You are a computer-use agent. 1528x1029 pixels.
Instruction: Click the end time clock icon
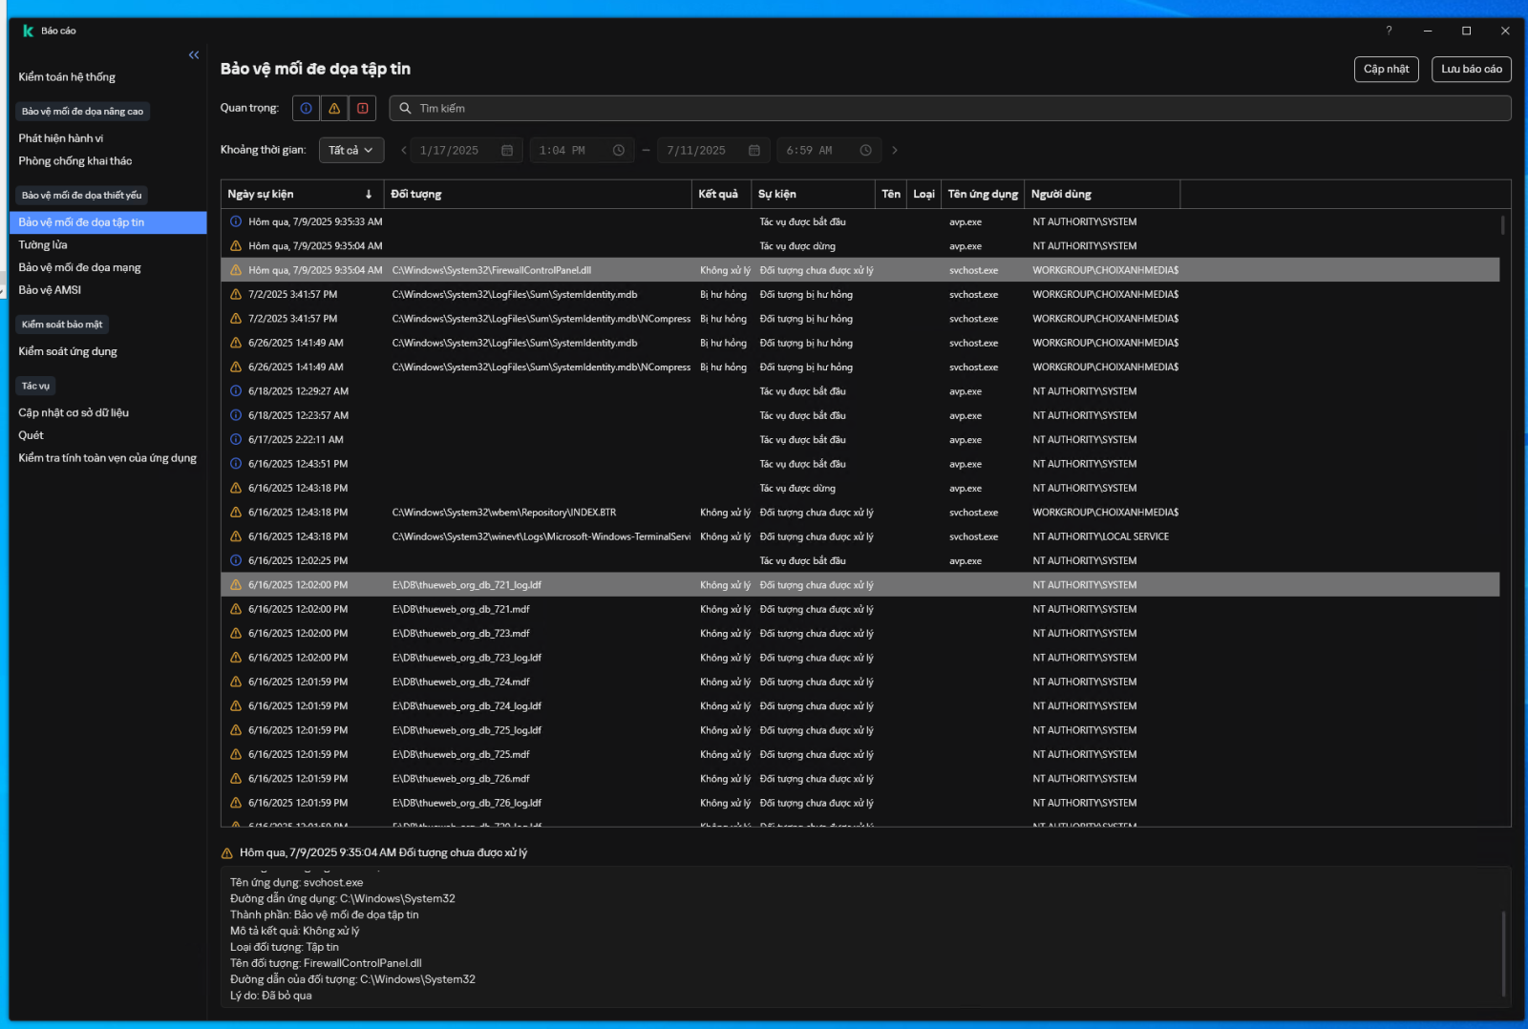(865, 151)
